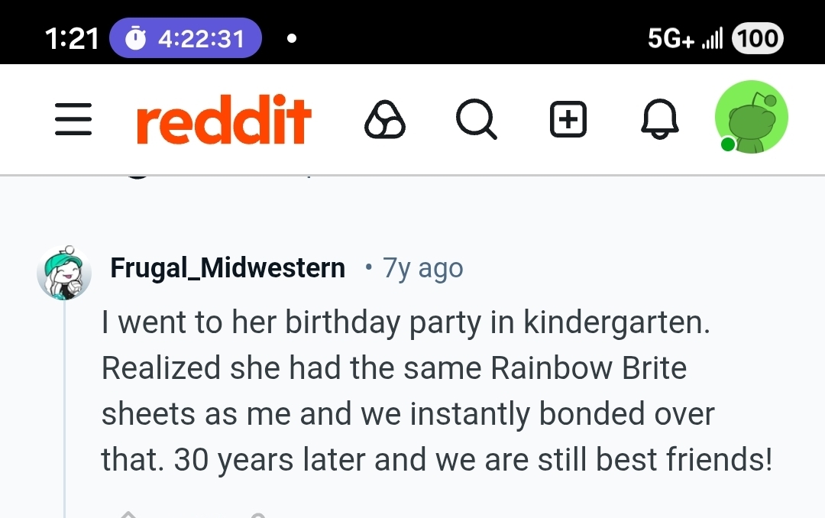825x518 pixels.
Task: Tap the 1:21 clock in status bar
Action: coord(72,38)
